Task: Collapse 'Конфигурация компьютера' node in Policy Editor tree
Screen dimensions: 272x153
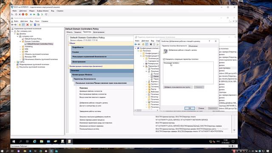Action: click(136, 48)
